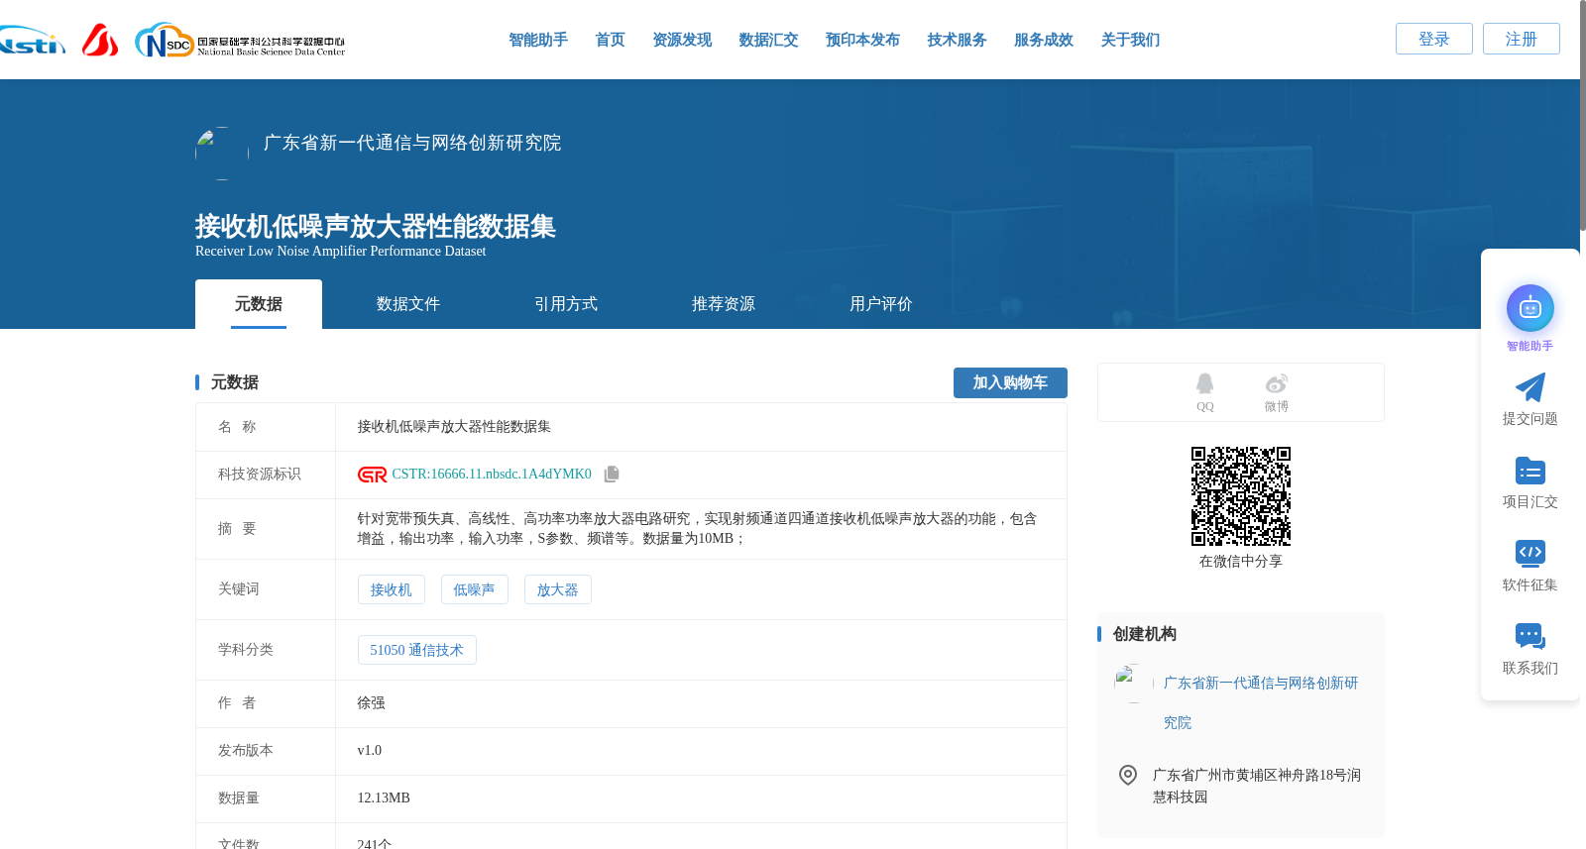
Task: Click the CSTR red logo icon
Action: point(373,475)
